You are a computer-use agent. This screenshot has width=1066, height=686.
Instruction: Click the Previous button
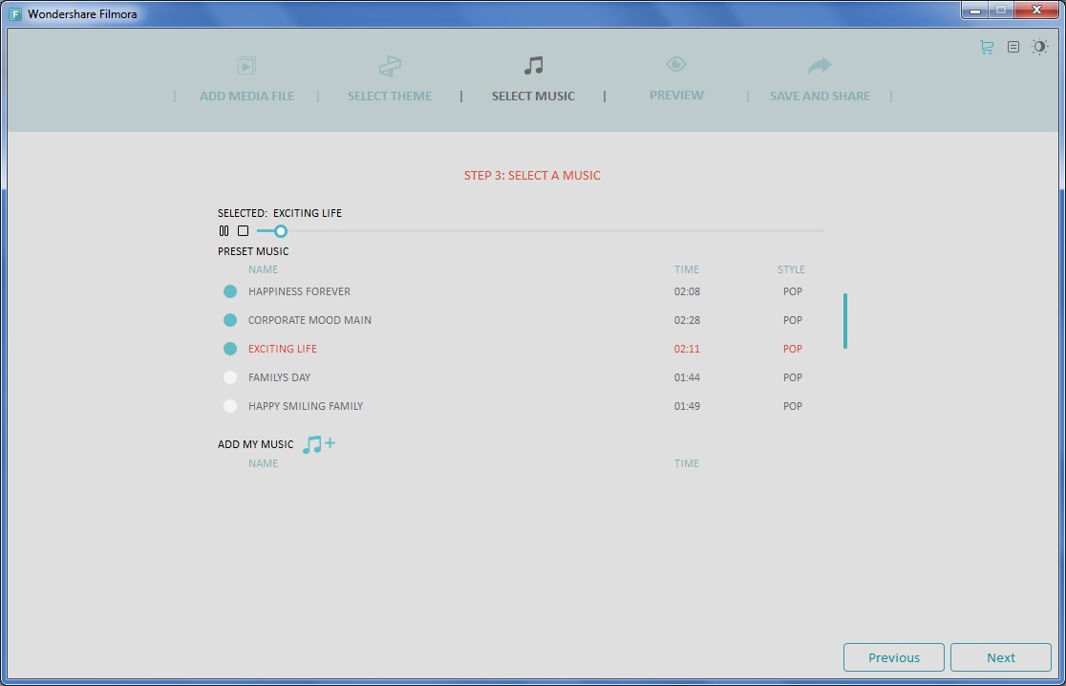893,657
